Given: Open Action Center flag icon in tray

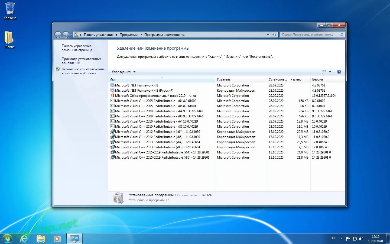Looking at the screenshot, I should tap(348, 239).
